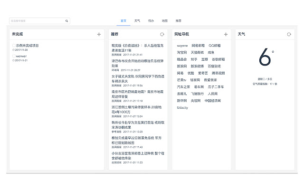Screen dimensions: 304x190
Task: Visit the wqerrw site link
Action: click(182, 46)
